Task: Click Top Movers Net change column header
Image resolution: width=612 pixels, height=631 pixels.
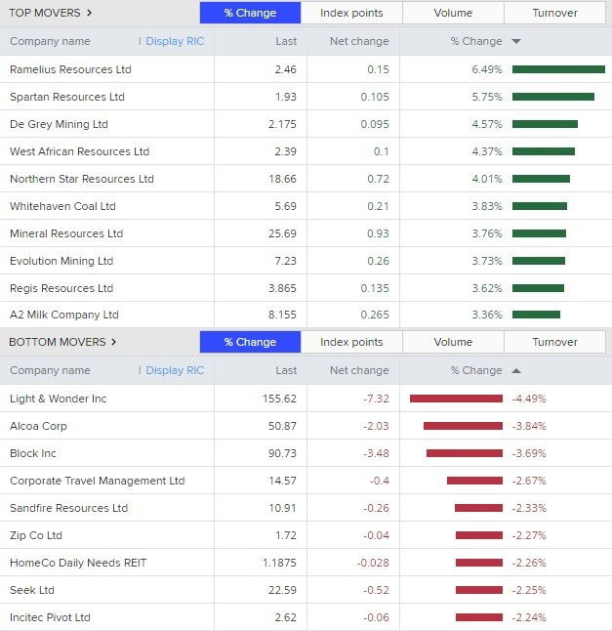Action: click(x=359, y=41)
